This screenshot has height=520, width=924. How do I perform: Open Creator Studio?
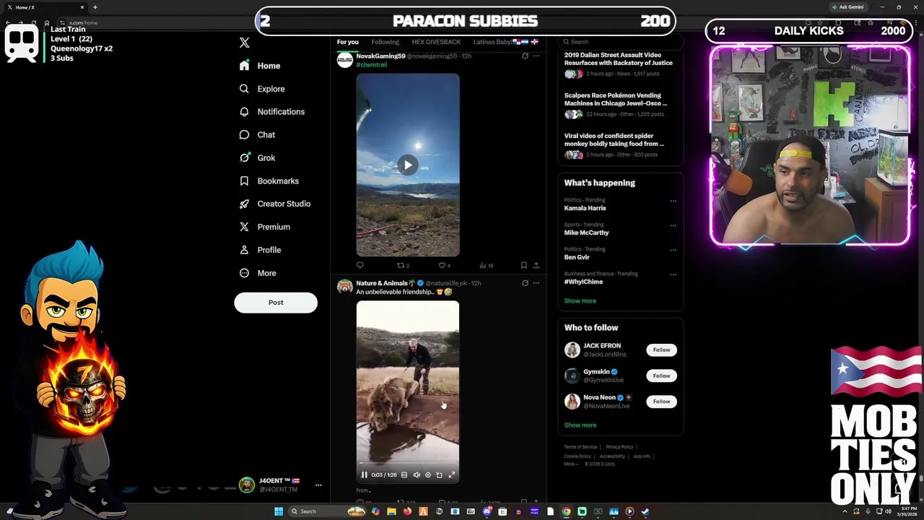[275, 204]
